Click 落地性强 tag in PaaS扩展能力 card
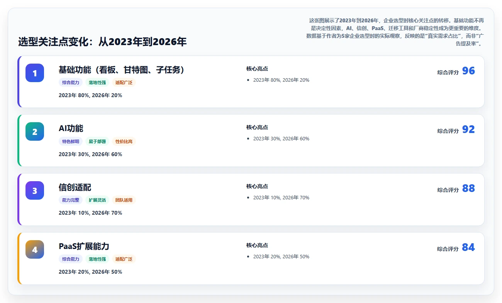Screen dimensions: 502x303 click(97, 259)
